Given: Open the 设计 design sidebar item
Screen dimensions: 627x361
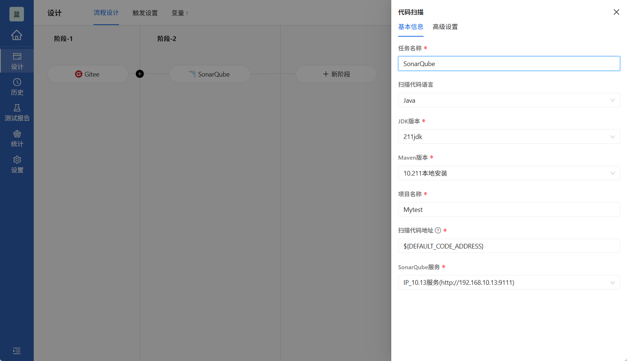Looking at the screenshot, I should (x=17, y=61).
